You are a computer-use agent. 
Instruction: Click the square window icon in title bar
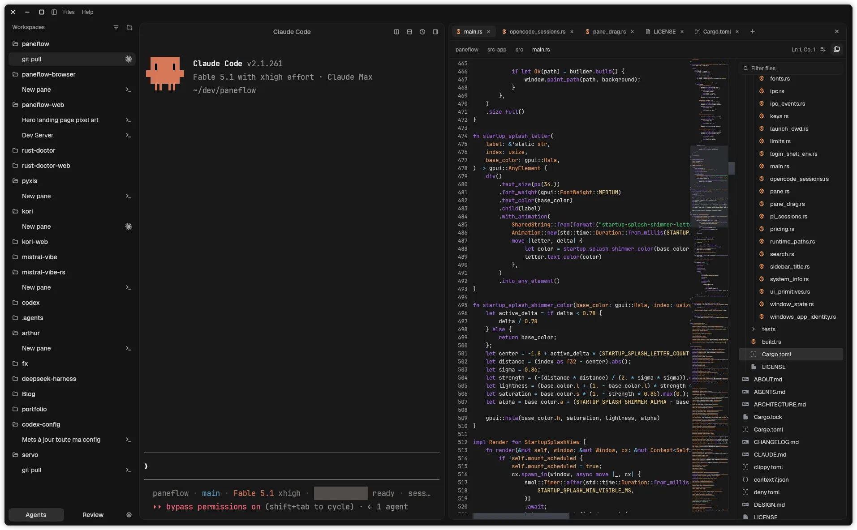[41, 12]
